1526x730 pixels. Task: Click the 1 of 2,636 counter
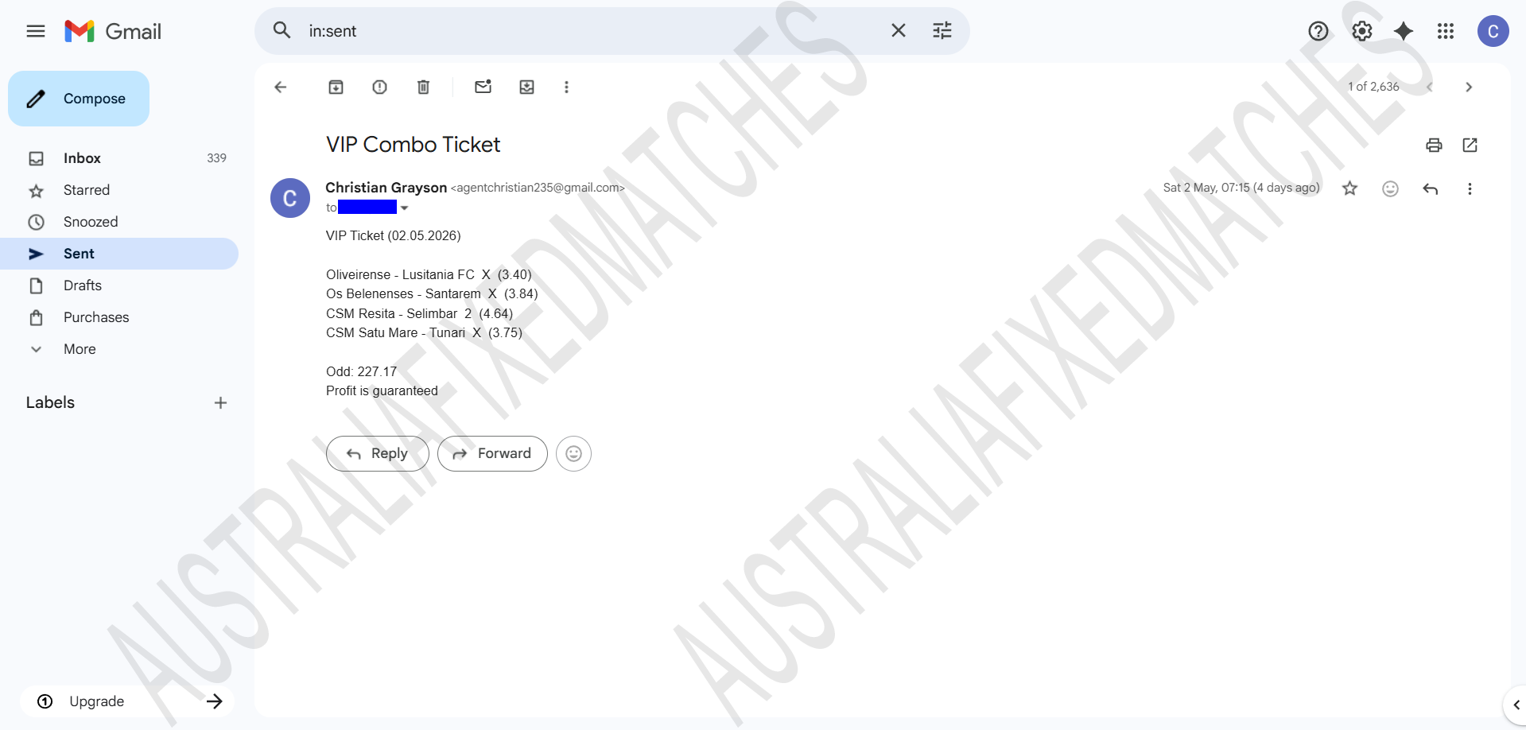(1373, 87)
